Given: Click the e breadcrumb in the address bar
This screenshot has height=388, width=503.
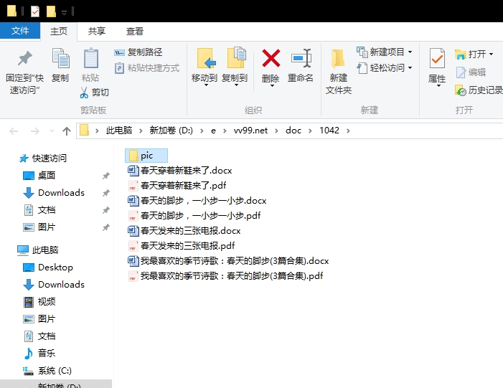Looking at the screenshot, I should (x=213, y=131).
